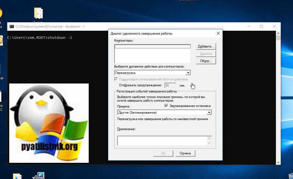Toggle the Запланированная остановка checkbox

[166, 106]
